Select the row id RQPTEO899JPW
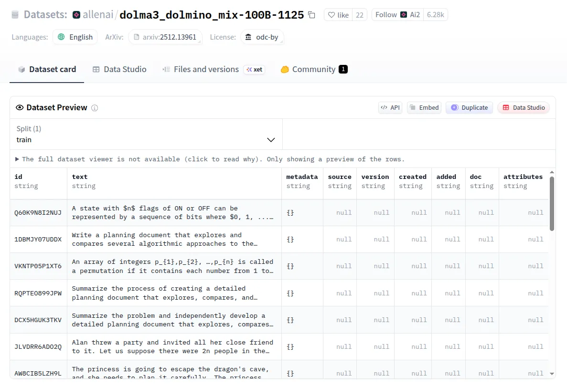This screenshot has width=567, height=387. (x=38, y=293)
